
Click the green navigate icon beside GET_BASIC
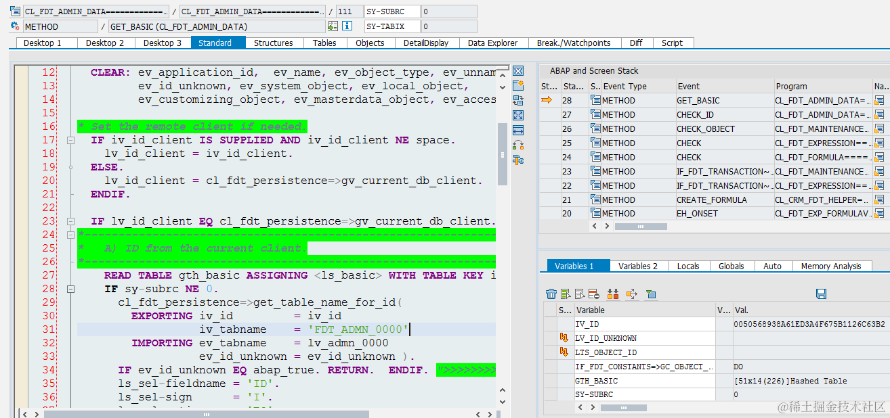pos(333,26)
